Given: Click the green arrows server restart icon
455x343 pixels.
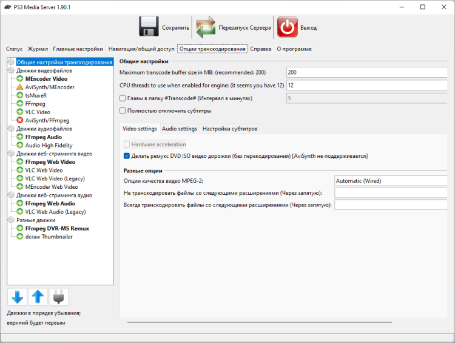Looking at the screenshot, I should [x=206, y=27].
